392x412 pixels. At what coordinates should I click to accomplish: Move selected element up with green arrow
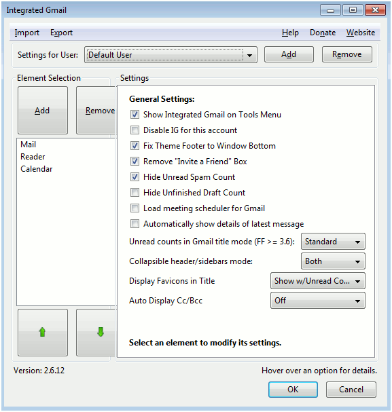(43, 332)
